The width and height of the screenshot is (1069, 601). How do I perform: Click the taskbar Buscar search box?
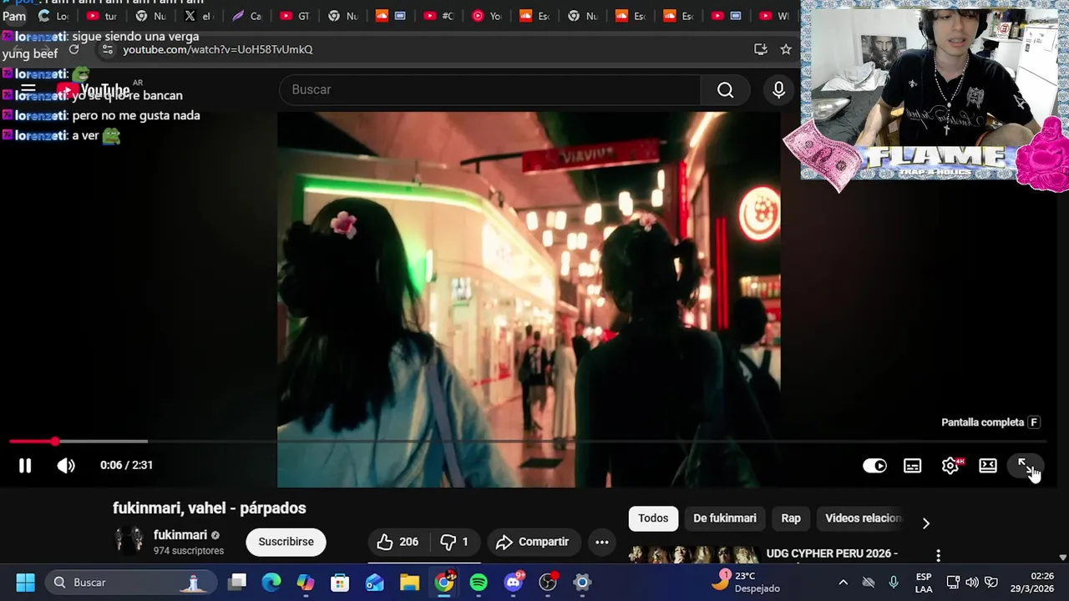tap(129, 582)
